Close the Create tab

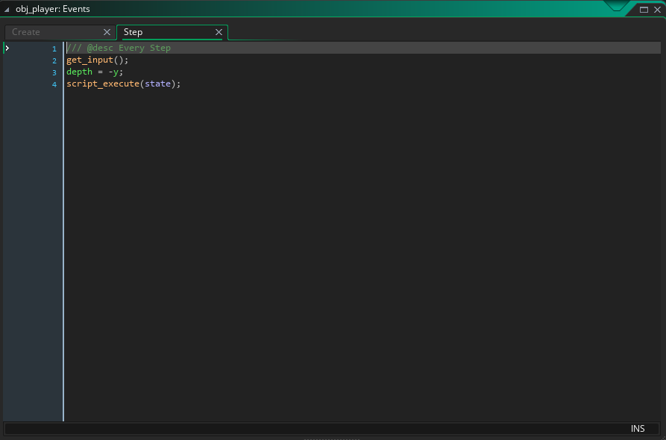[x=107, y=32]
